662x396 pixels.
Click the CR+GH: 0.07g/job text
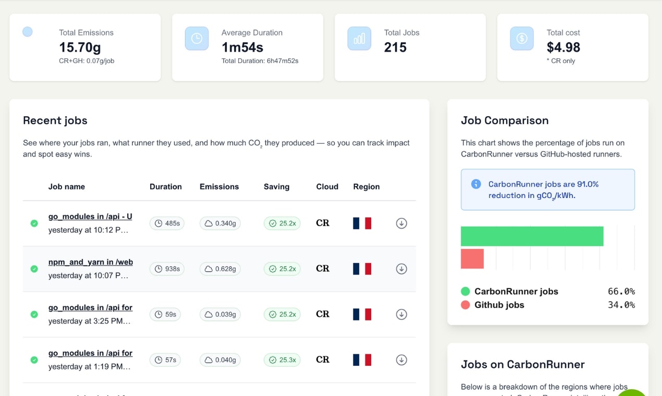[87, 61]
